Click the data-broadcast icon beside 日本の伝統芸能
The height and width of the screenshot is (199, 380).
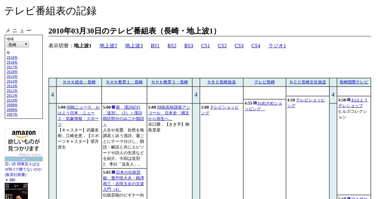point(113,172)
